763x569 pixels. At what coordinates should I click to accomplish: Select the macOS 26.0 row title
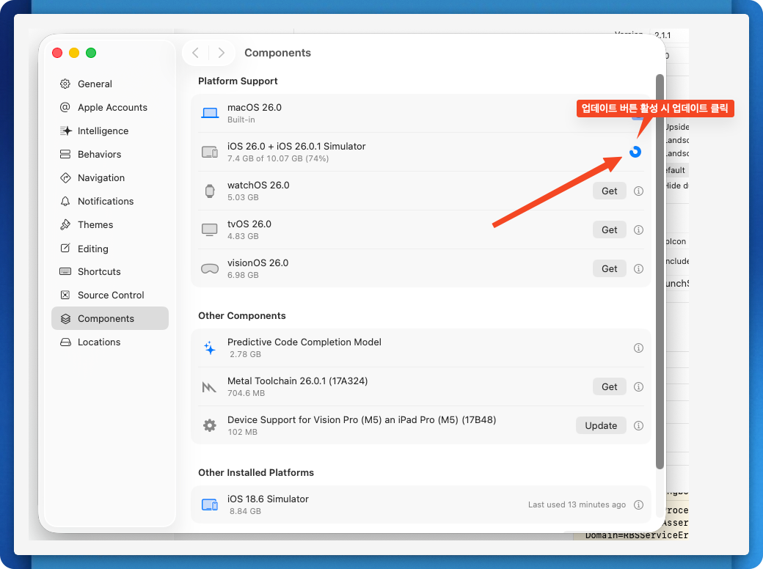(255, 108)
